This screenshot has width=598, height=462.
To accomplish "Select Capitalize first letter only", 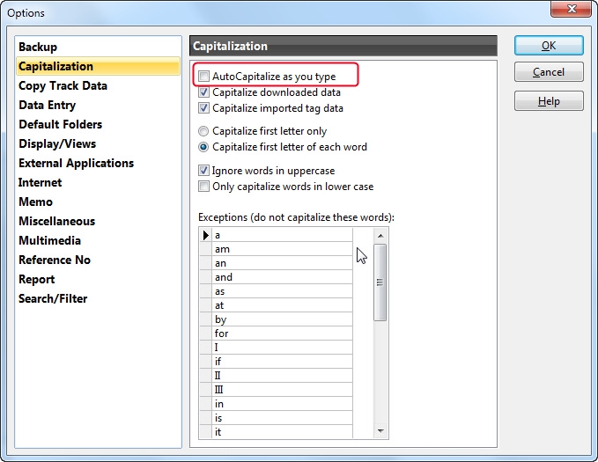I will pyautogui.click(x=204, y=131).
